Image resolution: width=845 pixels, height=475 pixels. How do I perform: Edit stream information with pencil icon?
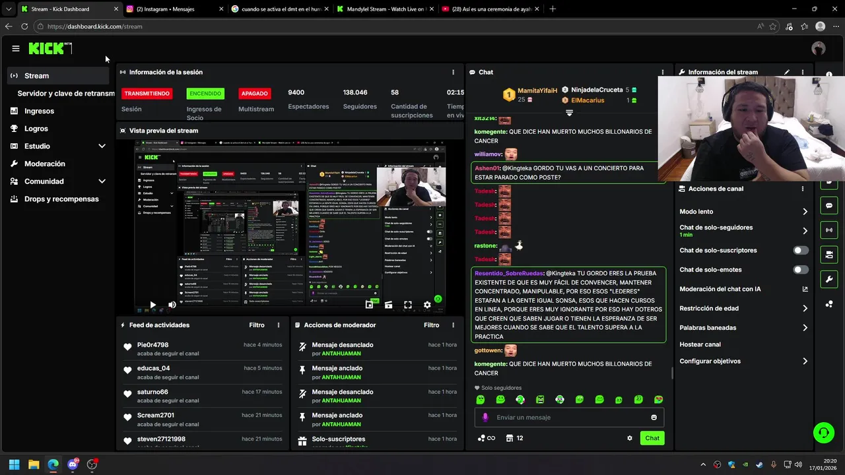point(787,72)
